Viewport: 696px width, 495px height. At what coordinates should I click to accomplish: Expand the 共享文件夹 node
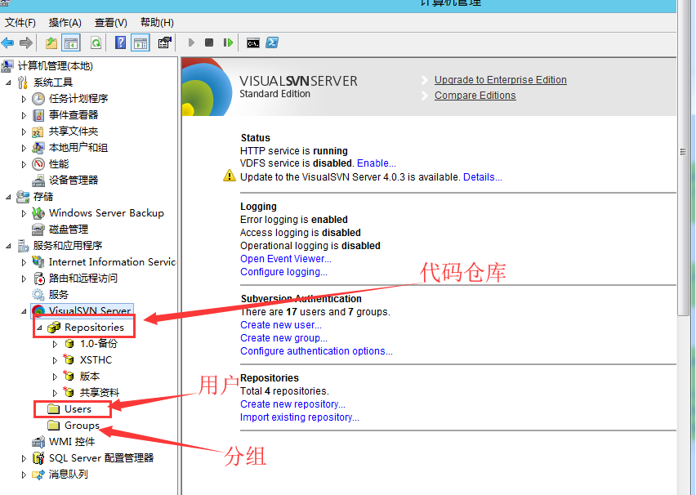pos(24,132)
